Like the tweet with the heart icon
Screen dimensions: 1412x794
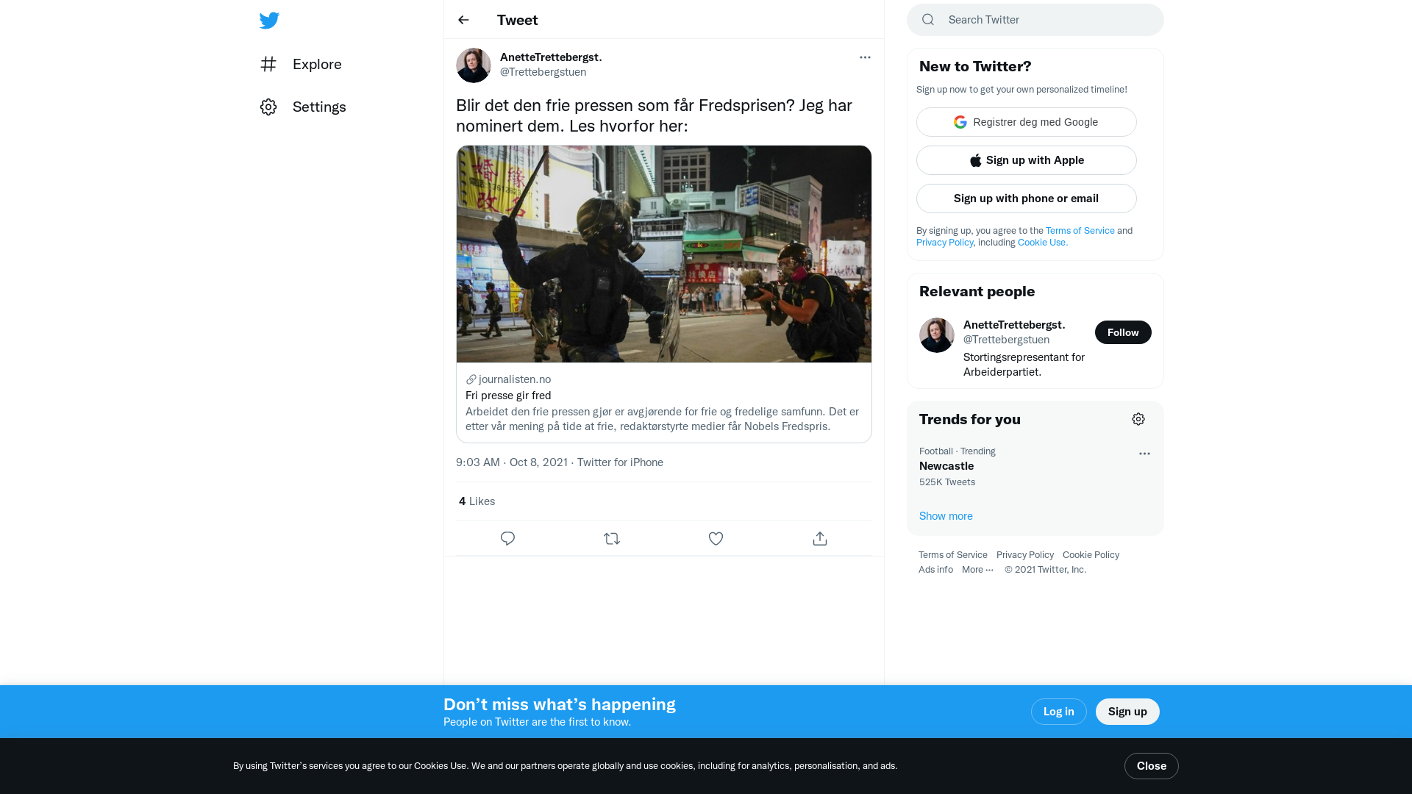point(716,539)
